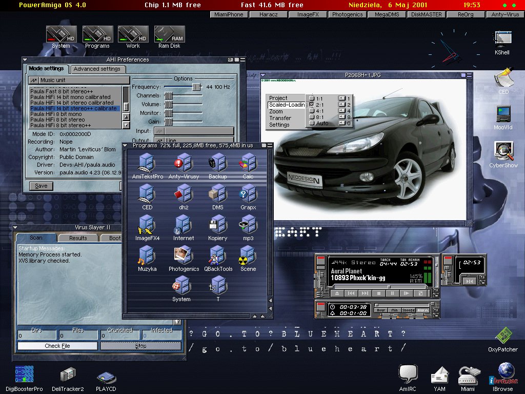The width and height of the screenshot is (525, 394).
Task: Open AmiTekstPro drawer in Programs window
Action: pos(147,166)
